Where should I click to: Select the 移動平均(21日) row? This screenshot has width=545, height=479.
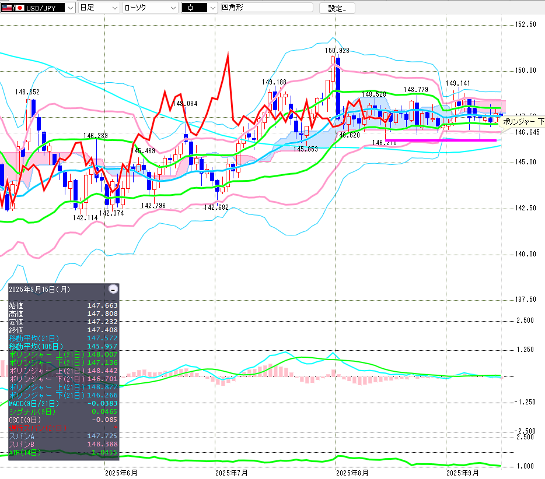[x=63, y=338]
